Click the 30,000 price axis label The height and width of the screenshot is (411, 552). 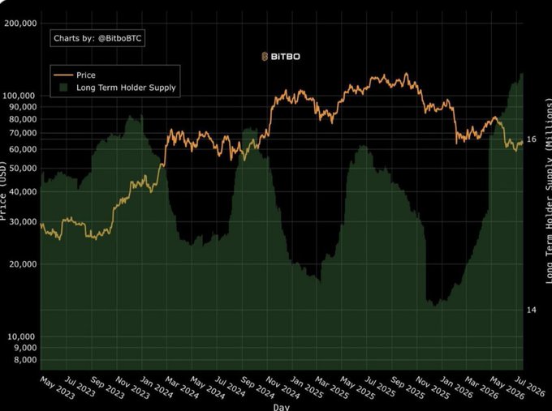(22, 221)
